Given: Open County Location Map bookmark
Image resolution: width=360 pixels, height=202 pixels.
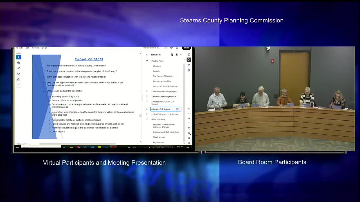Looking at the screenshot, I should (x=162, y=81).
